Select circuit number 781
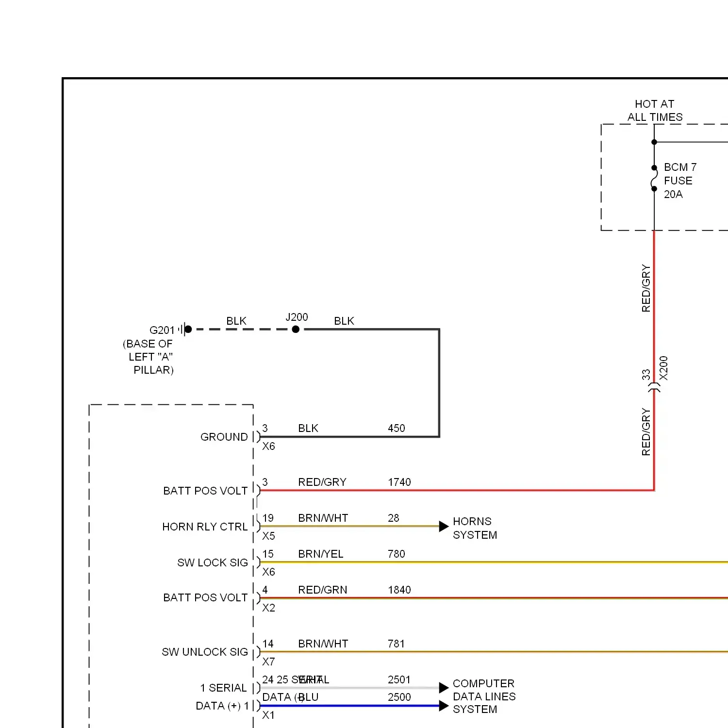Screen dimensions: 728x728 (x=397, y=644)
